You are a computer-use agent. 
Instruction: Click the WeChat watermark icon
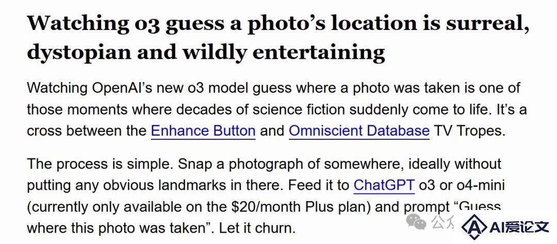click(x=416, y=222)
